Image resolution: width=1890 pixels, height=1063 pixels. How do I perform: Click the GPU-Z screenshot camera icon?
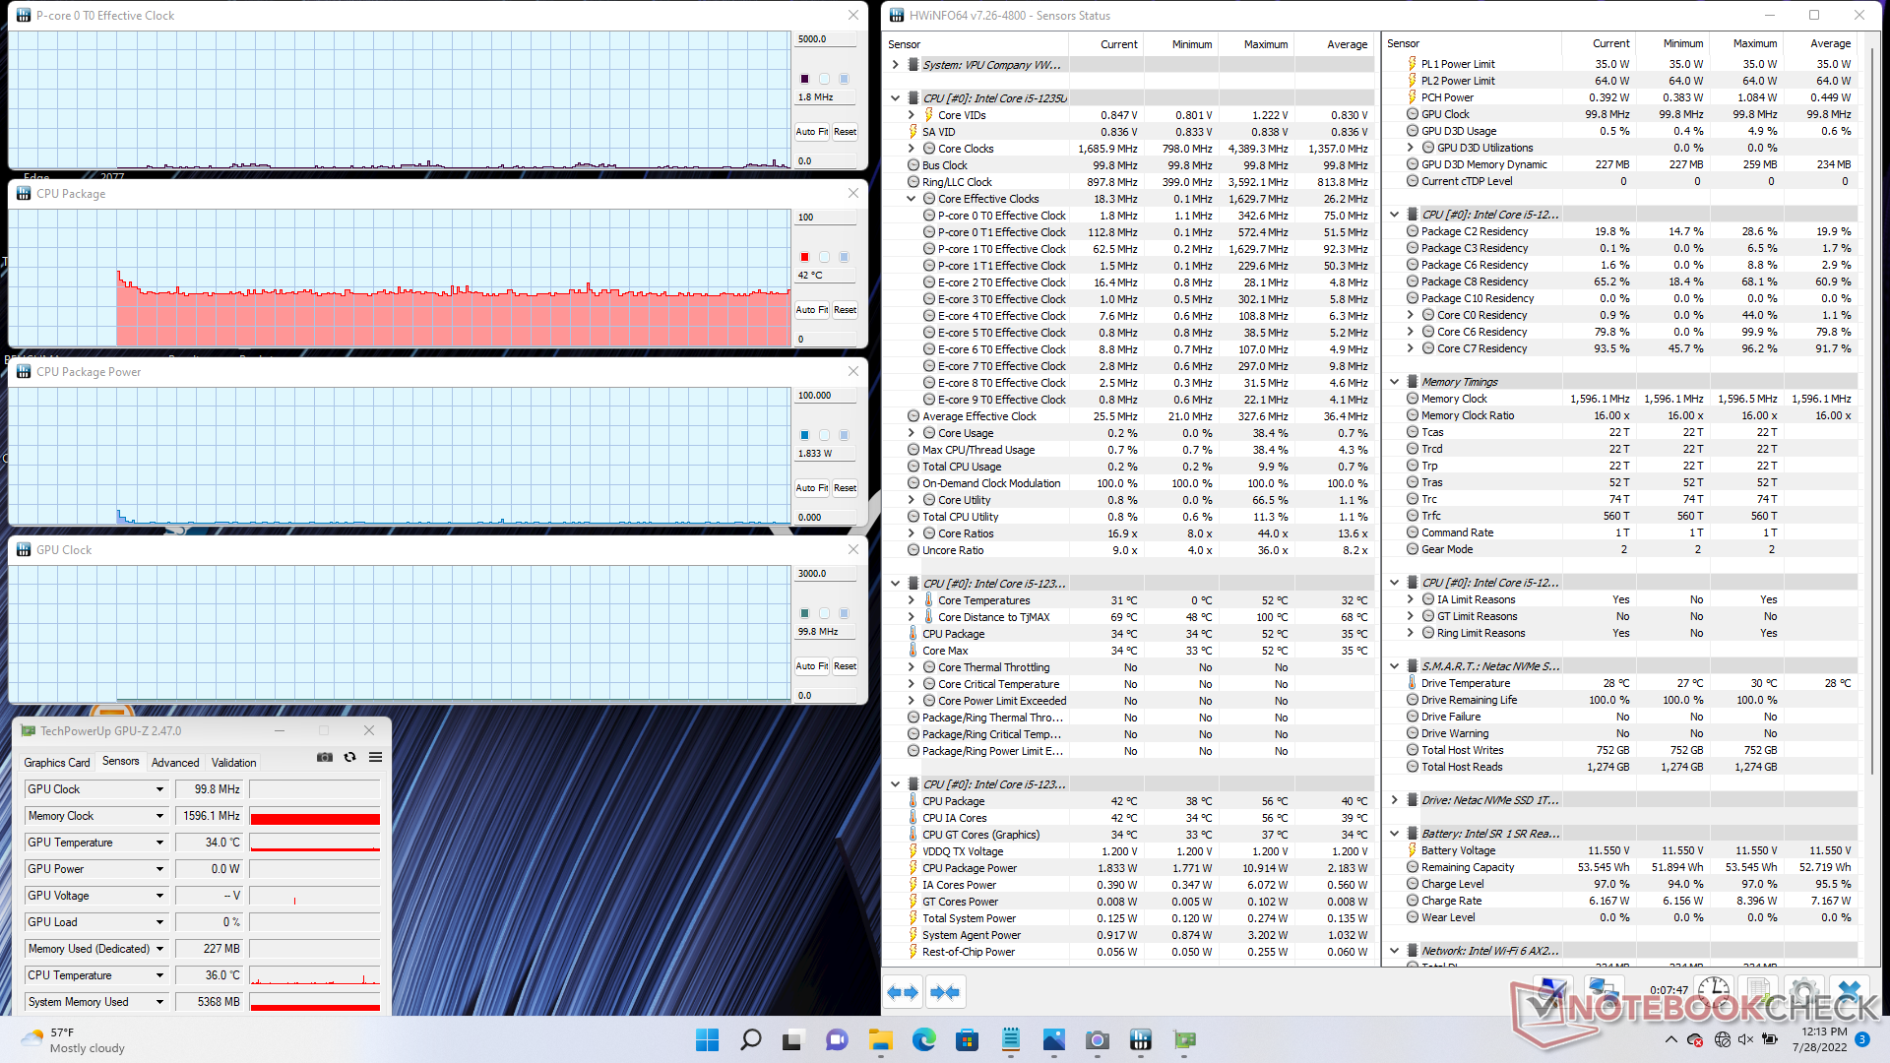(x=325, y=757)
